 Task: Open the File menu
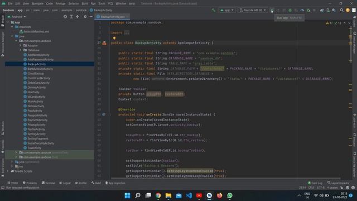(10, 4)
